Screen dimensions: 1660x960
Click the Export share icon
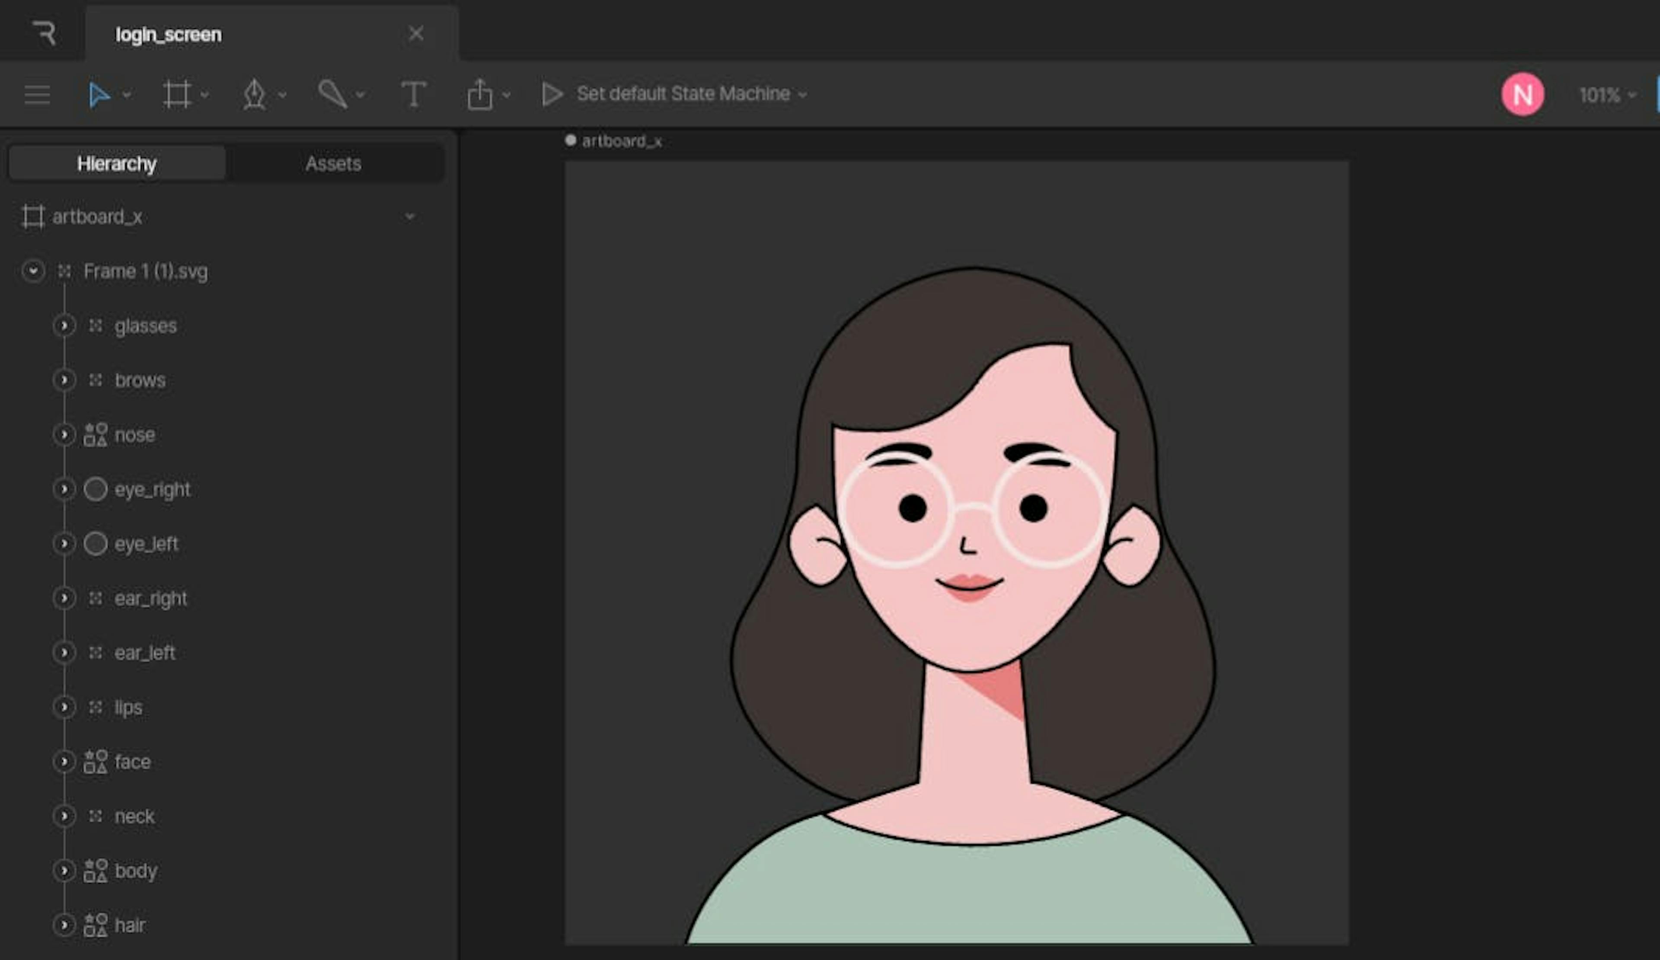click(x=479, y=95)
